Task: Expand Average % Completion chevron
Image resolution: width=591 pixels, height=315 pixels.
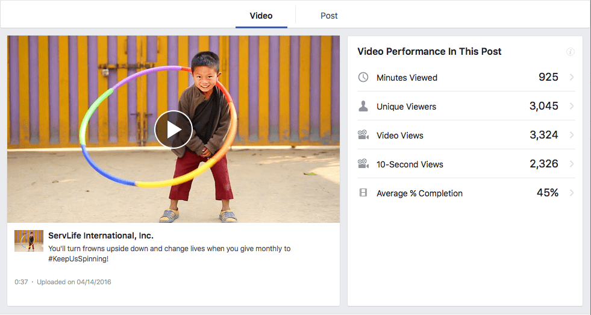Action: 571,193
